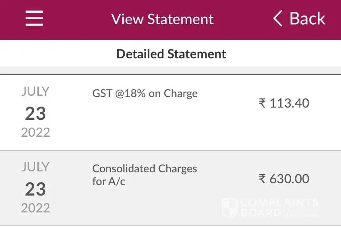Click year 2022 in the GST row
Image resolution: width=341 pixels, height=227 pixels.
(x=35, y=132)
